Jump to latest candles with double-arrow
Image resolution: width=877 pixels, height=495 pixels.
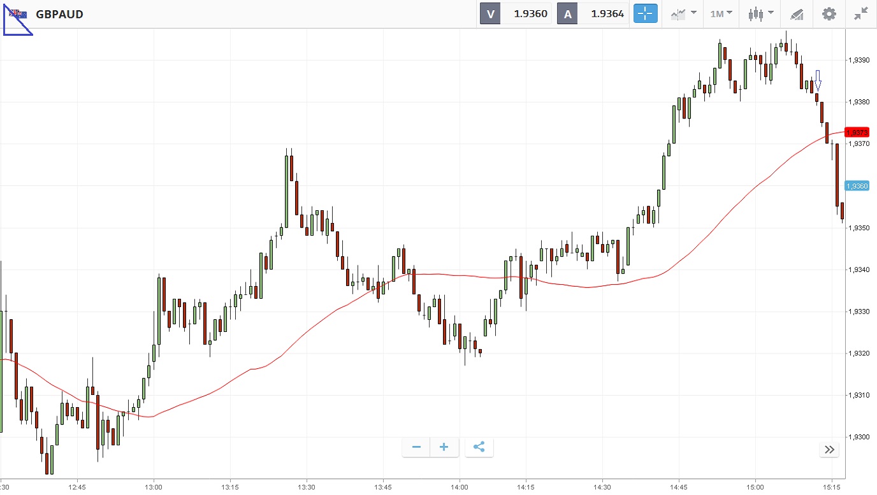829,450
